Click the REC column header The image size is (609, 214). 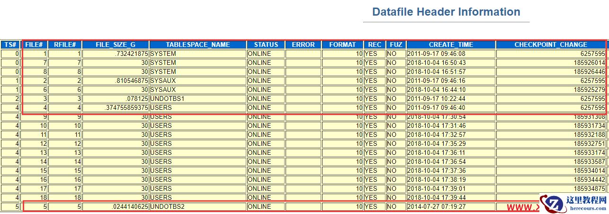pos(375,45)
